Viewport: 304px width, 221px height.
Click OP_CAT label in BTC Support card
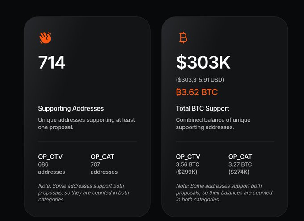click(x=240, y=156)
